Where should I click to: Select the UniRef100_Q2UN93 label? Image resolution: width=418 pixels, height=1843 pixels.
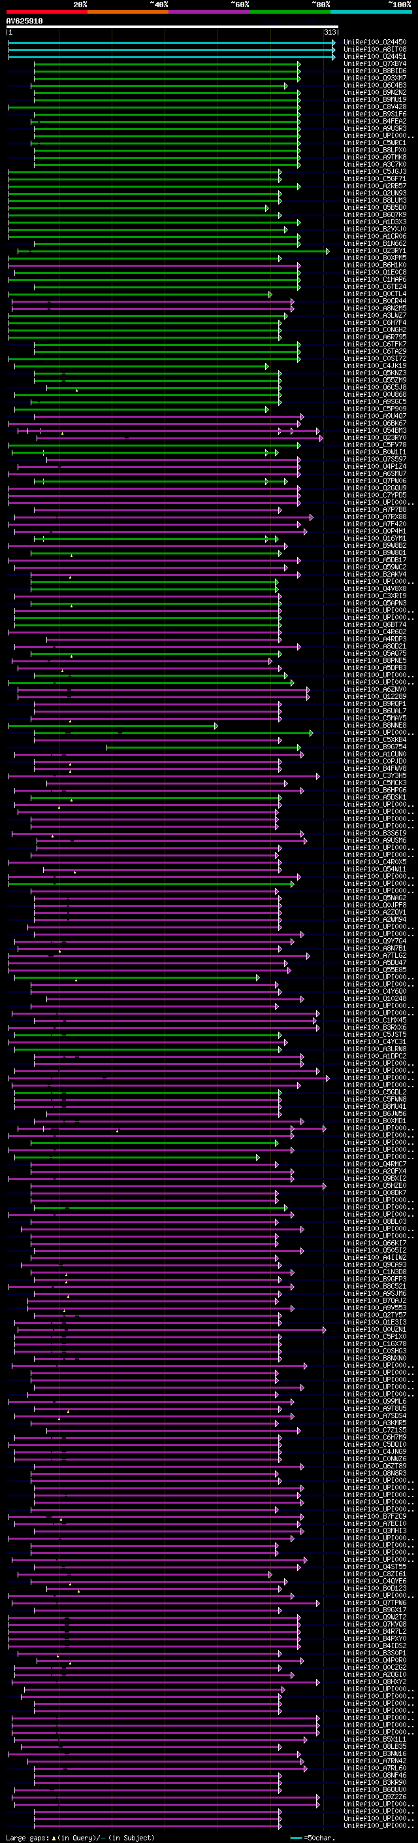click(375, 193)
